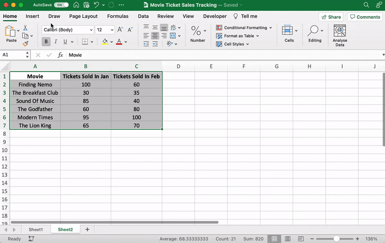Click the formula bar containing Movie
This screenshot has width=385, height=243.
click(x=223, y=55)
